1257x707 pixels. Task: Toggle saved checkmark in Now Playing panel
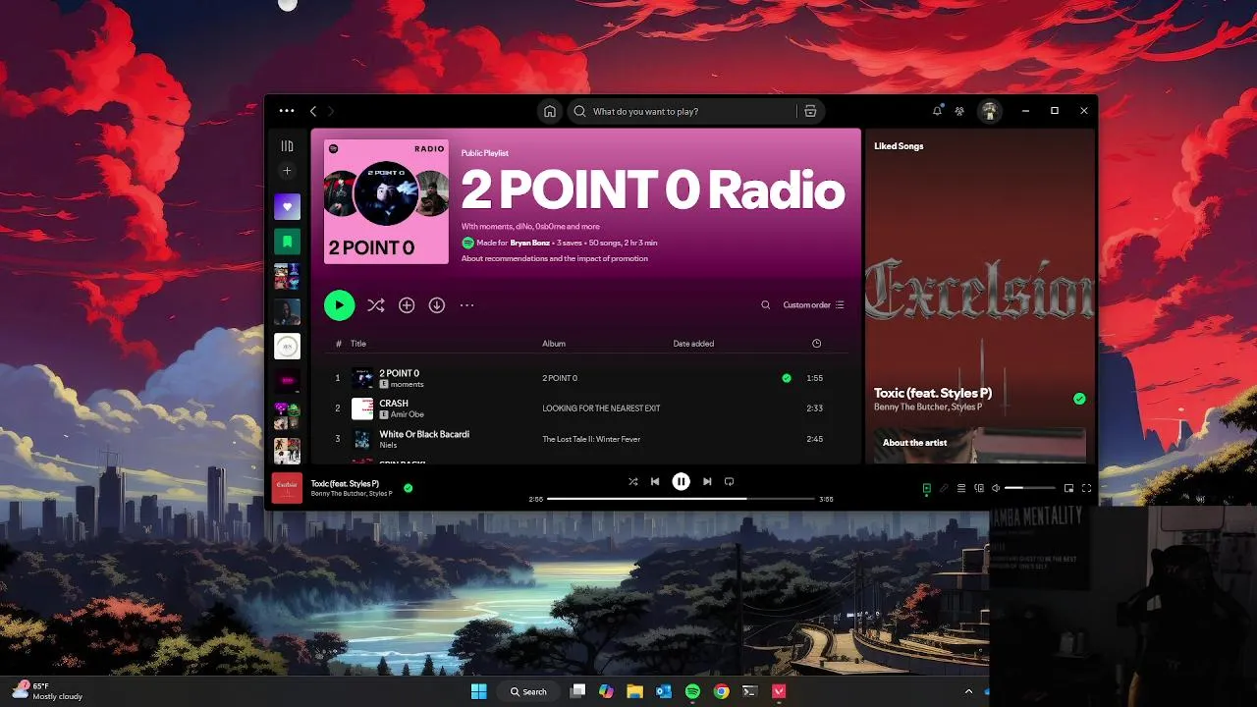1079,399
